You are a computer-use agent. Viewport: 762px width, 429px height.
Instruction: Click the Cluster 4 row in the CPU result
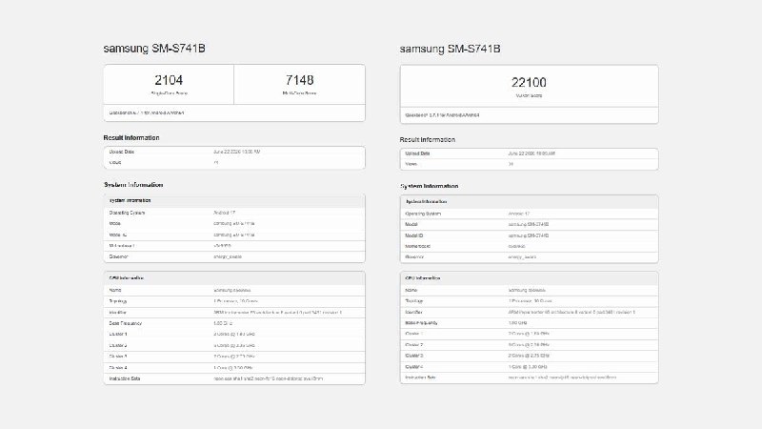click(x=234, y=368)
